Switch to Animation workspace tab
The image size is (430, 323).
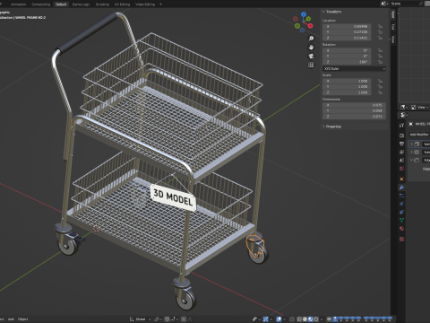(18, 4)
